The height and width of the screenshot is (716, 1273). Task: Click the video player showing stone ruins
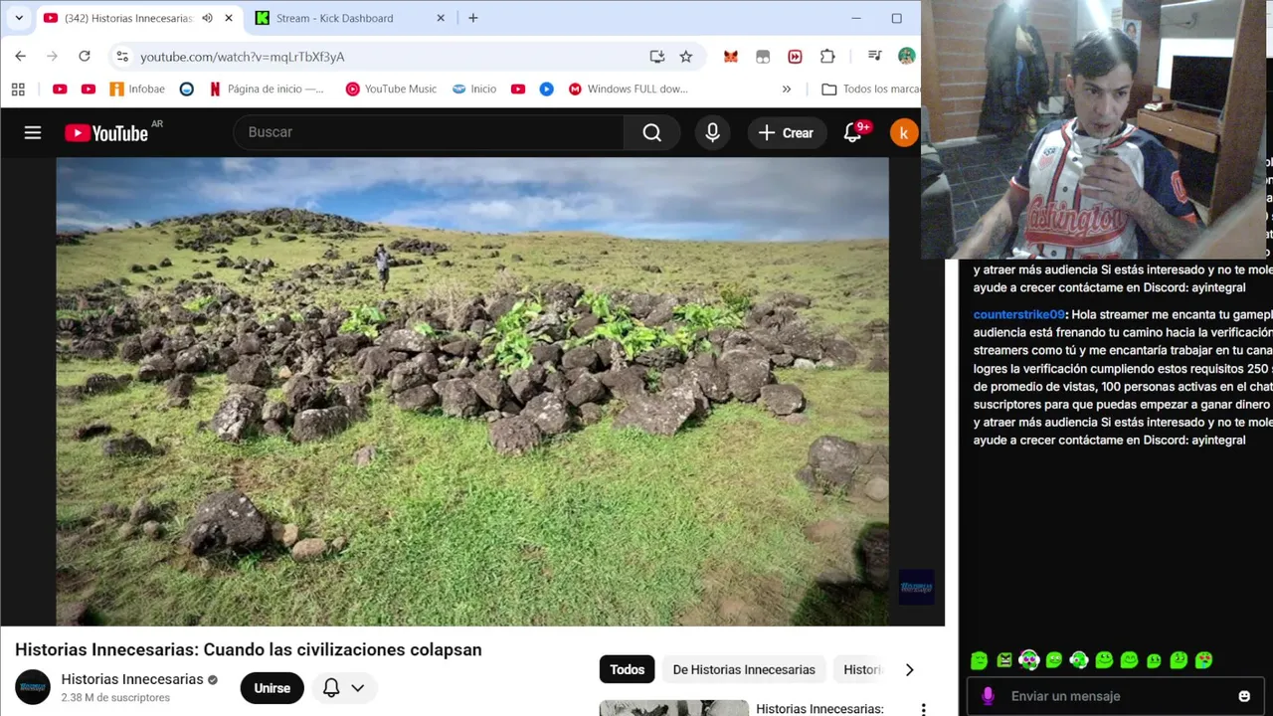click(x=472, y=391)
